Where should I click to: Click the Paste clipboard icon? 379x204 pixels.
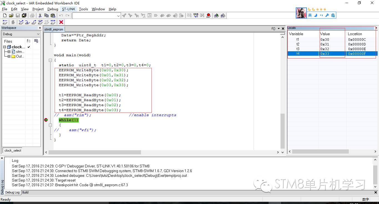(52, 16)
